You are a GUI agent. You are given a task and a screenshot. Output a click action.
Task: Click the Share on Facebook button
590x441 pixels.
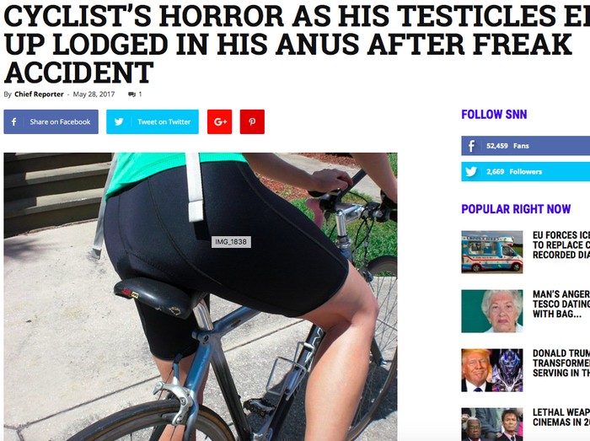[51, 121]
